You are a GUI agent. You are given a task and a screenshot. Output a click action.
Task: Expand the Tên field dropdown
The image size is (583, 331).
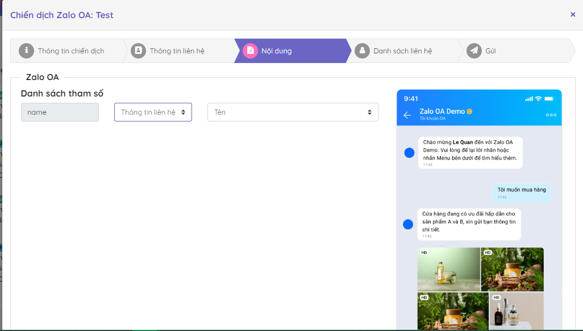pos(293,112)
